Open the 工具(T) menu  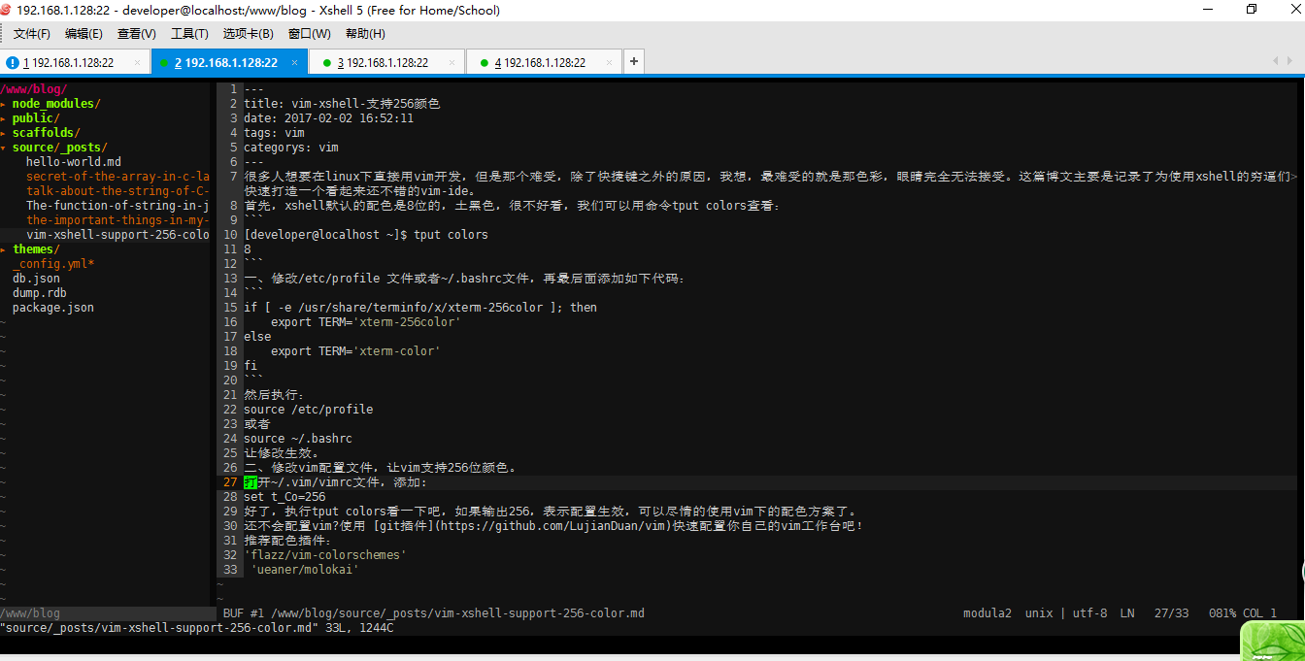[x=189, y=33]
